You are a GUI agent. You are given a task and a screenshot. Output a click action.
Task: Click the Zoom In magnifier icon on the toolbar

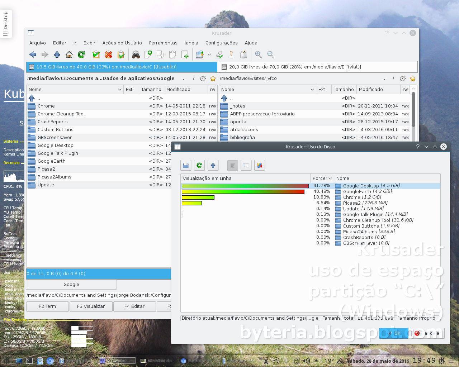[x=258, y=54]
